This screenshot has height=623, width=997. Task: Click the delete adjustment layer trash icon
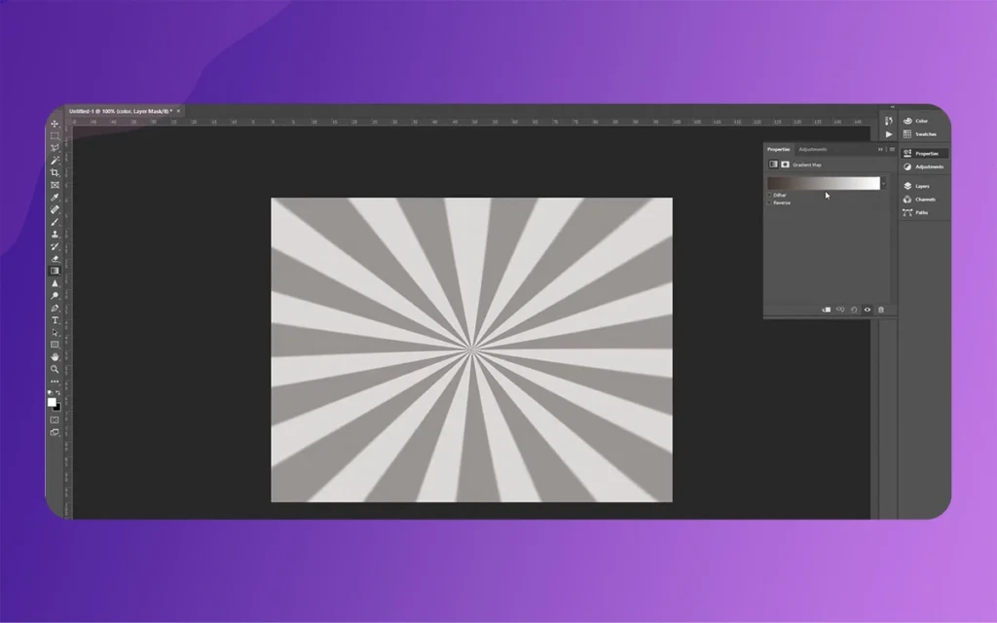coord(881,310)
